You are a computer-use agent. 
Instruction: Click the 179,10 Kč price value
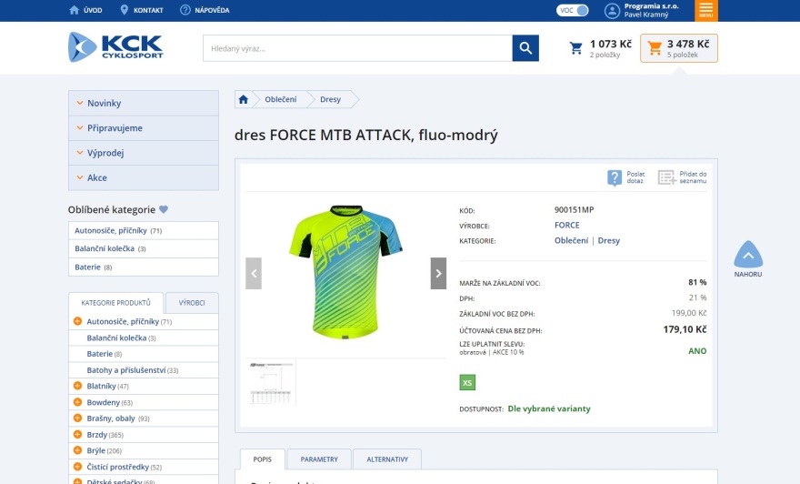point(685,330)
